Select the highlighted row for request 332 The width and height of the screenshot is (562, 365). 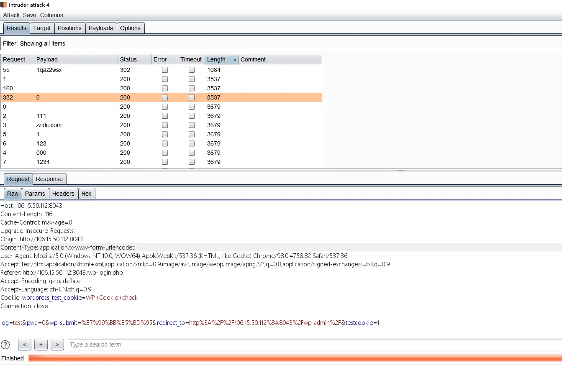point(162,98)
